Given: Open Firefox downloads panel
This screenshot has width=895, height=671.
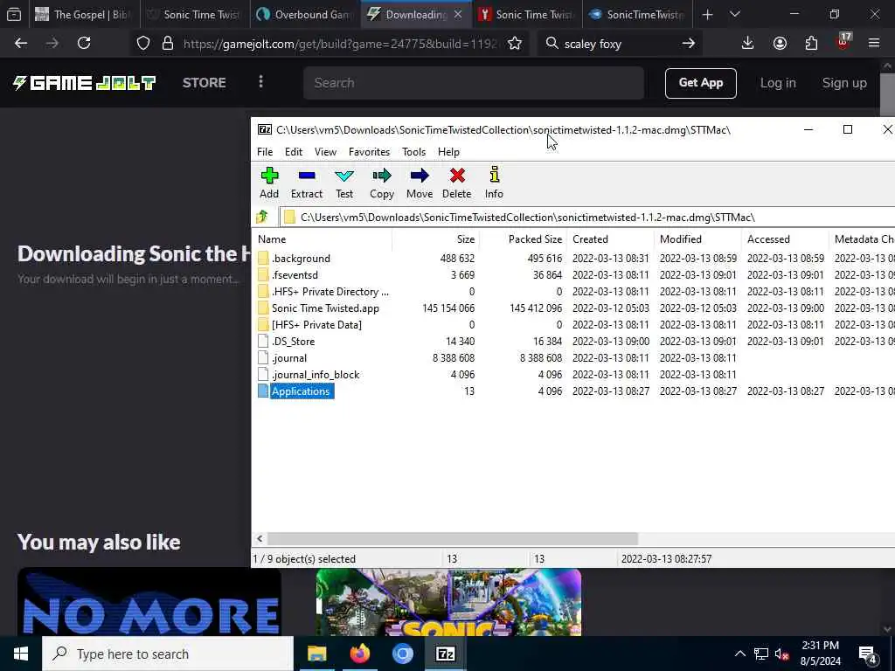Looking at the screenshot, I should (748, 43).
